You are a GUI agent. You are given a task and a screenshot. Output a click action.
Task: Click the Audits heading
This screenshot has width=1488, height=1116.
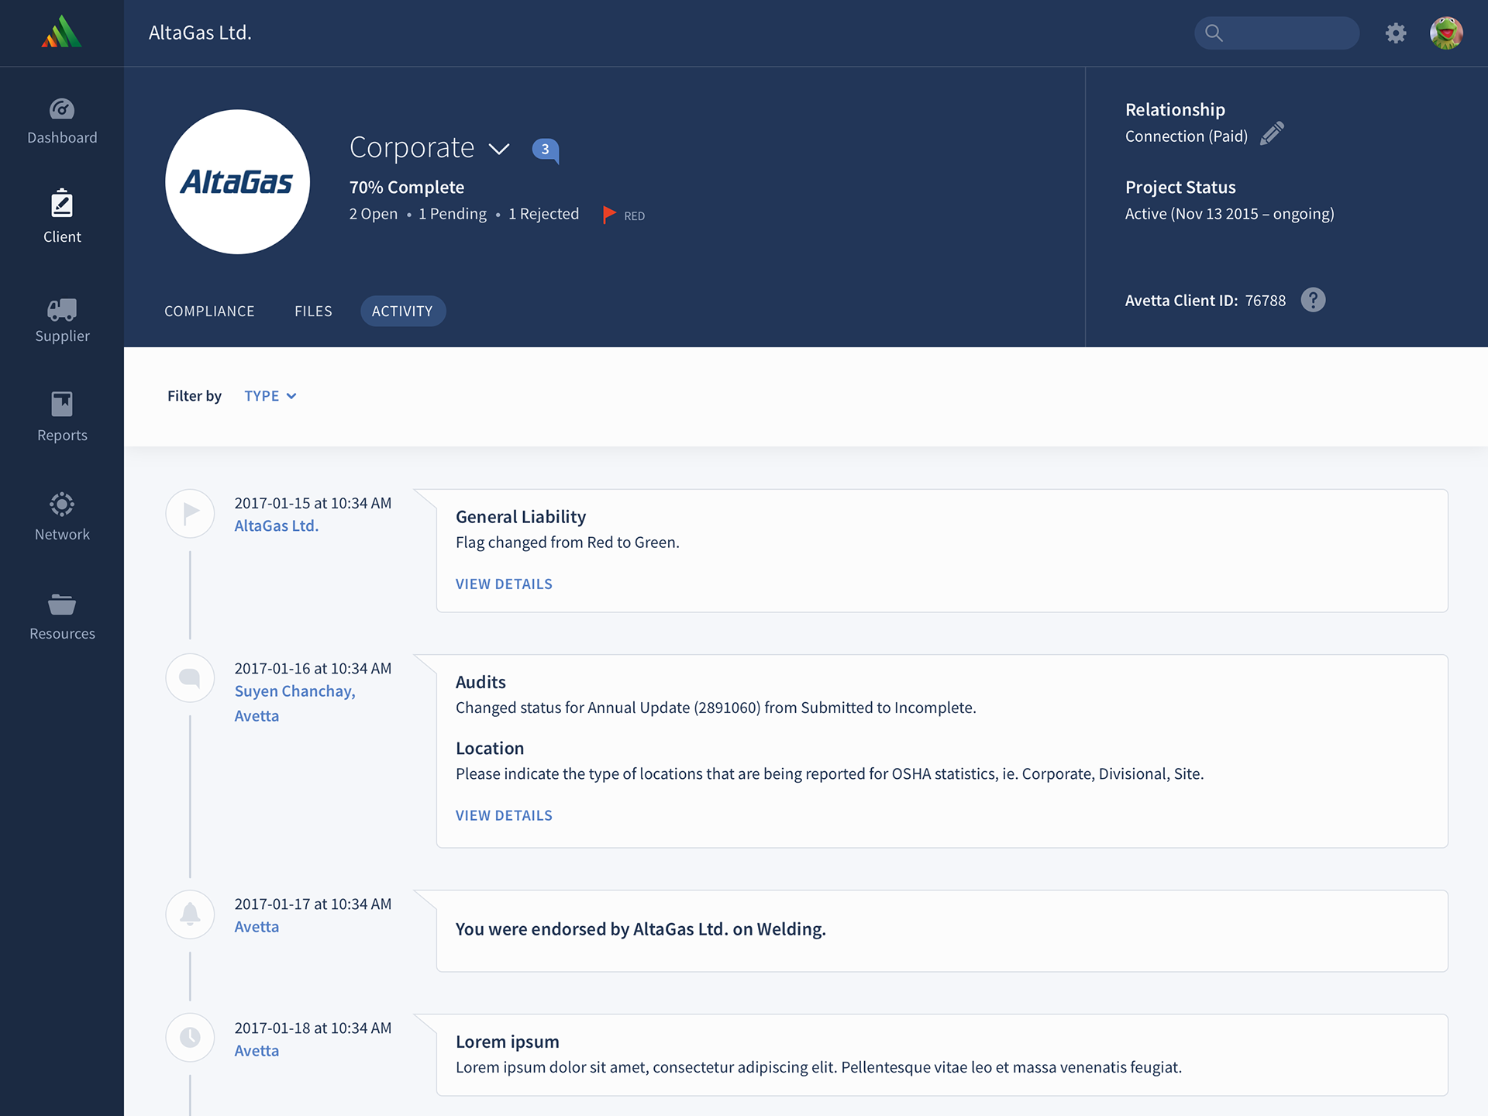[x=480, y=682]
